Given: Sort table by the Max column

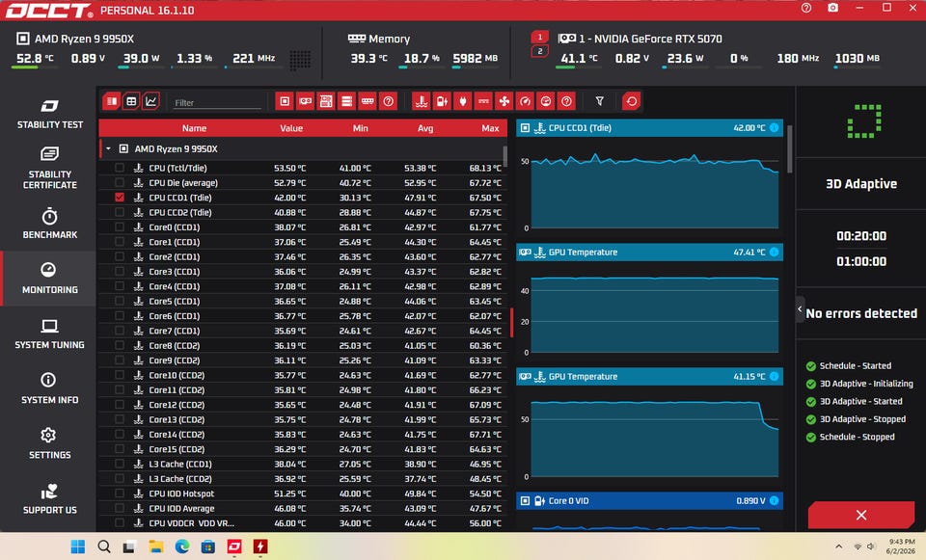Looking at the screenshot, I should [x=490, y=128].
